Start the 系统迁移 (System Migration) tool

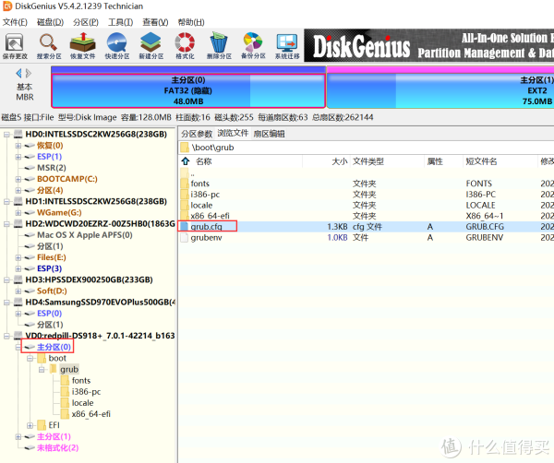click(x=287, y=44)
